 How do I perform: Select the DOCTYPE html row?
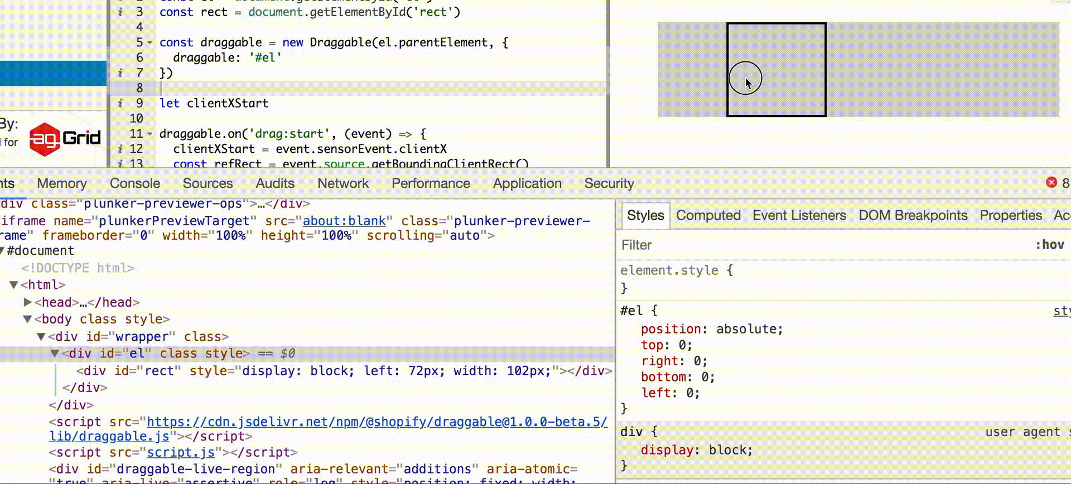tap(78, 268)
